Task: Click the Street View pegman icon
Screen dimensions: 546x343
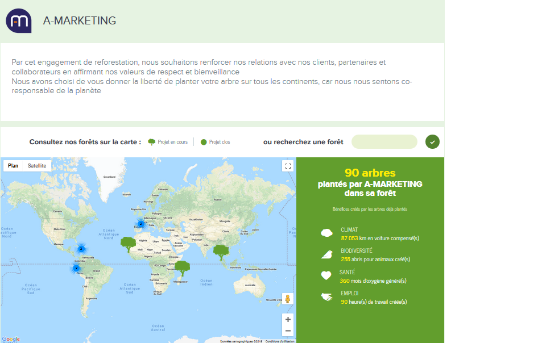Action: 288,299
